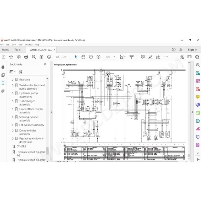Open the notifications bell
This screenshot has width=201, height=201.
181,50
